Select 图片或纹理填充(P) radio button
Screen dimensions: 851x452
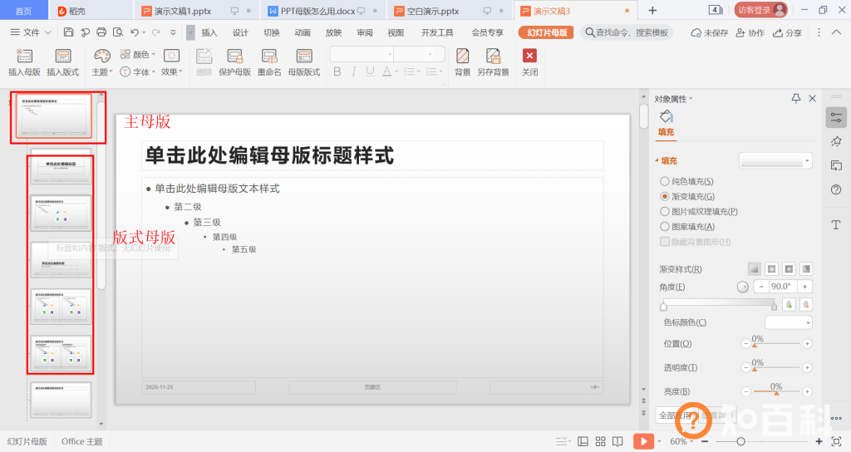pyautogui.click(x=664, y=212)
